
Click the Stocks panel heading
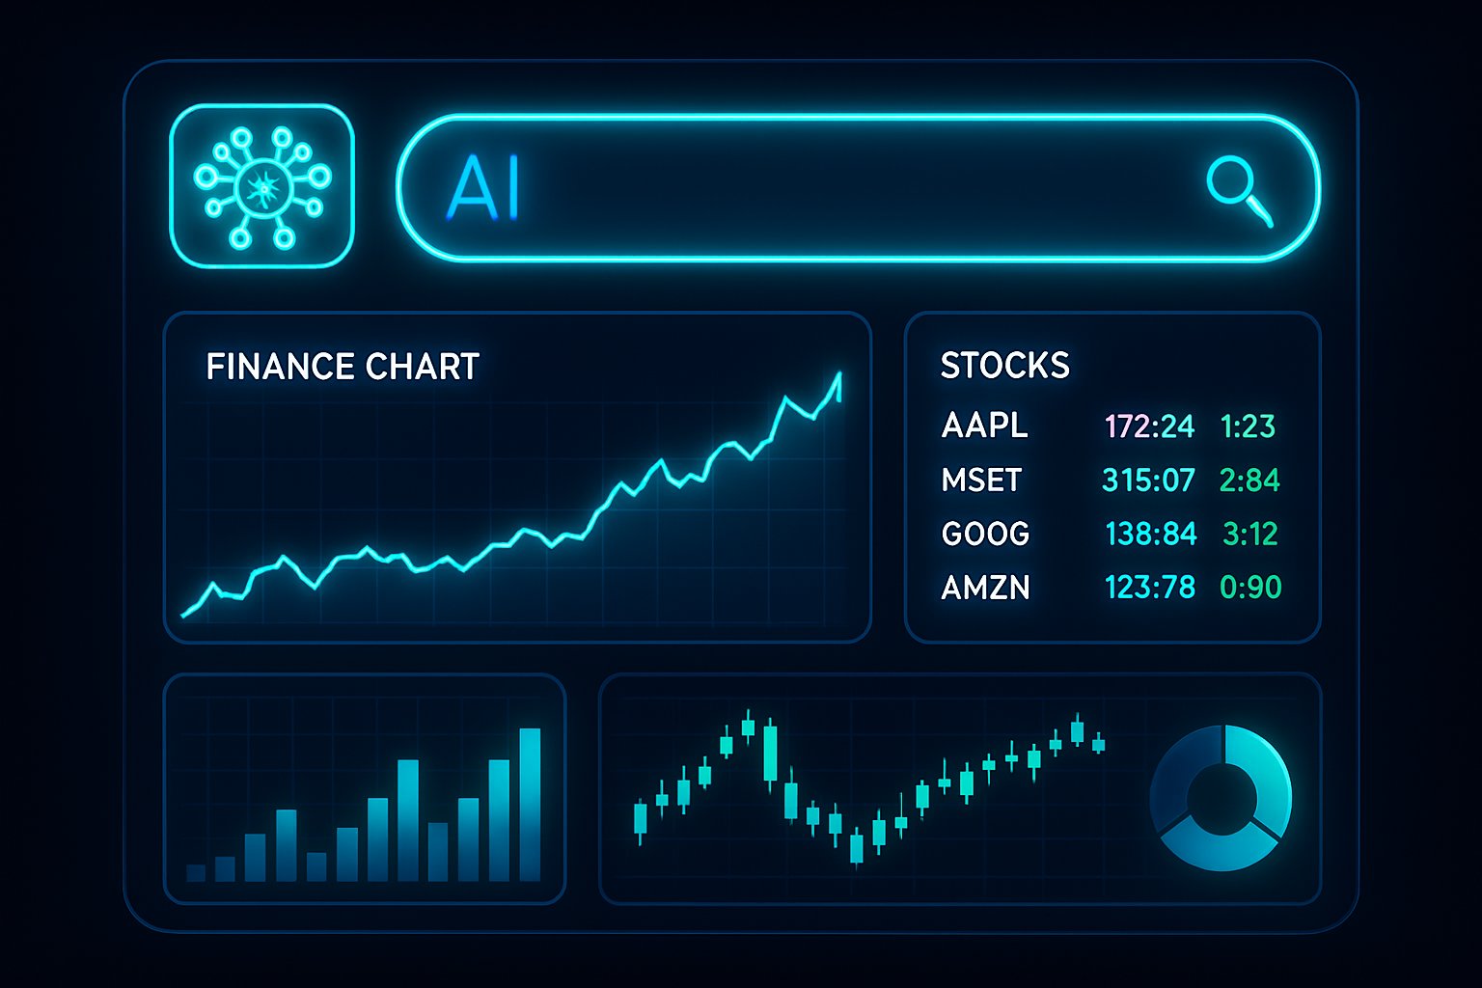pos(1004,366)
